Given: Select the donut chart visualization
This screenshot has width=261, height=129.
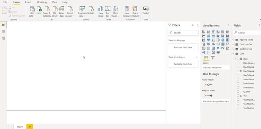Looking at the screenshot, I should tap(223, 40).
